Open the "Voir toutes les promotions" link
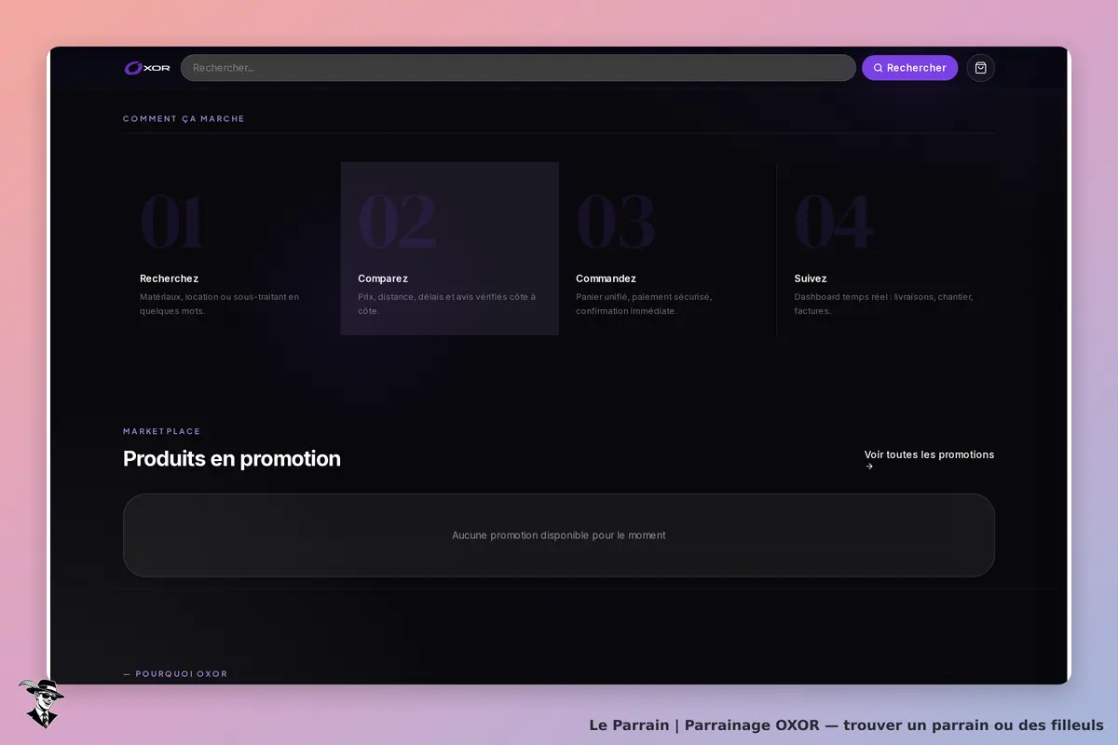 [x=929, y=460]
